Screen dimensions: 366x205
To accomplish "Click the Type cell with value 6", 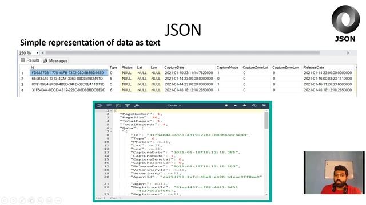I will pos(111,90).
